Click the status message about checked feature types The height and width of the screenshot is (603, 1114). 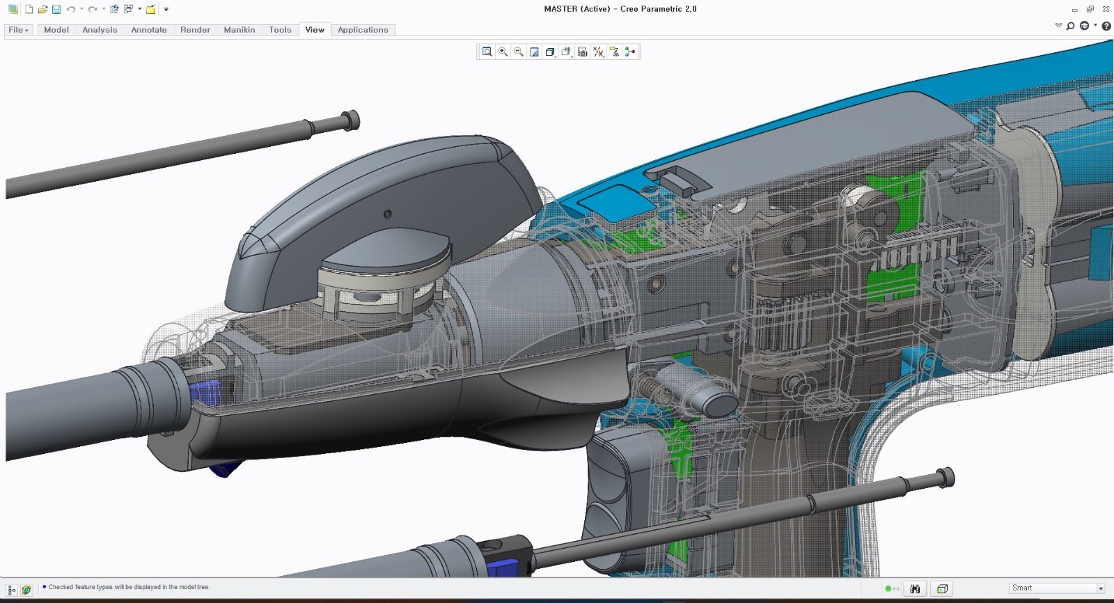tap(129, 587)
